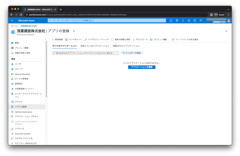Open 概要 in the sidebar
Viewport: 240px width, 156px height.
15,43
